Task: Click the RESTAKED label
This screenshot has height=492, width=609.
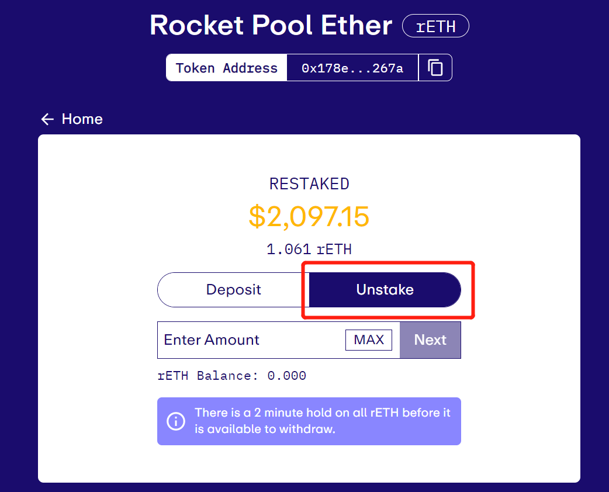Action: [309, 184]
